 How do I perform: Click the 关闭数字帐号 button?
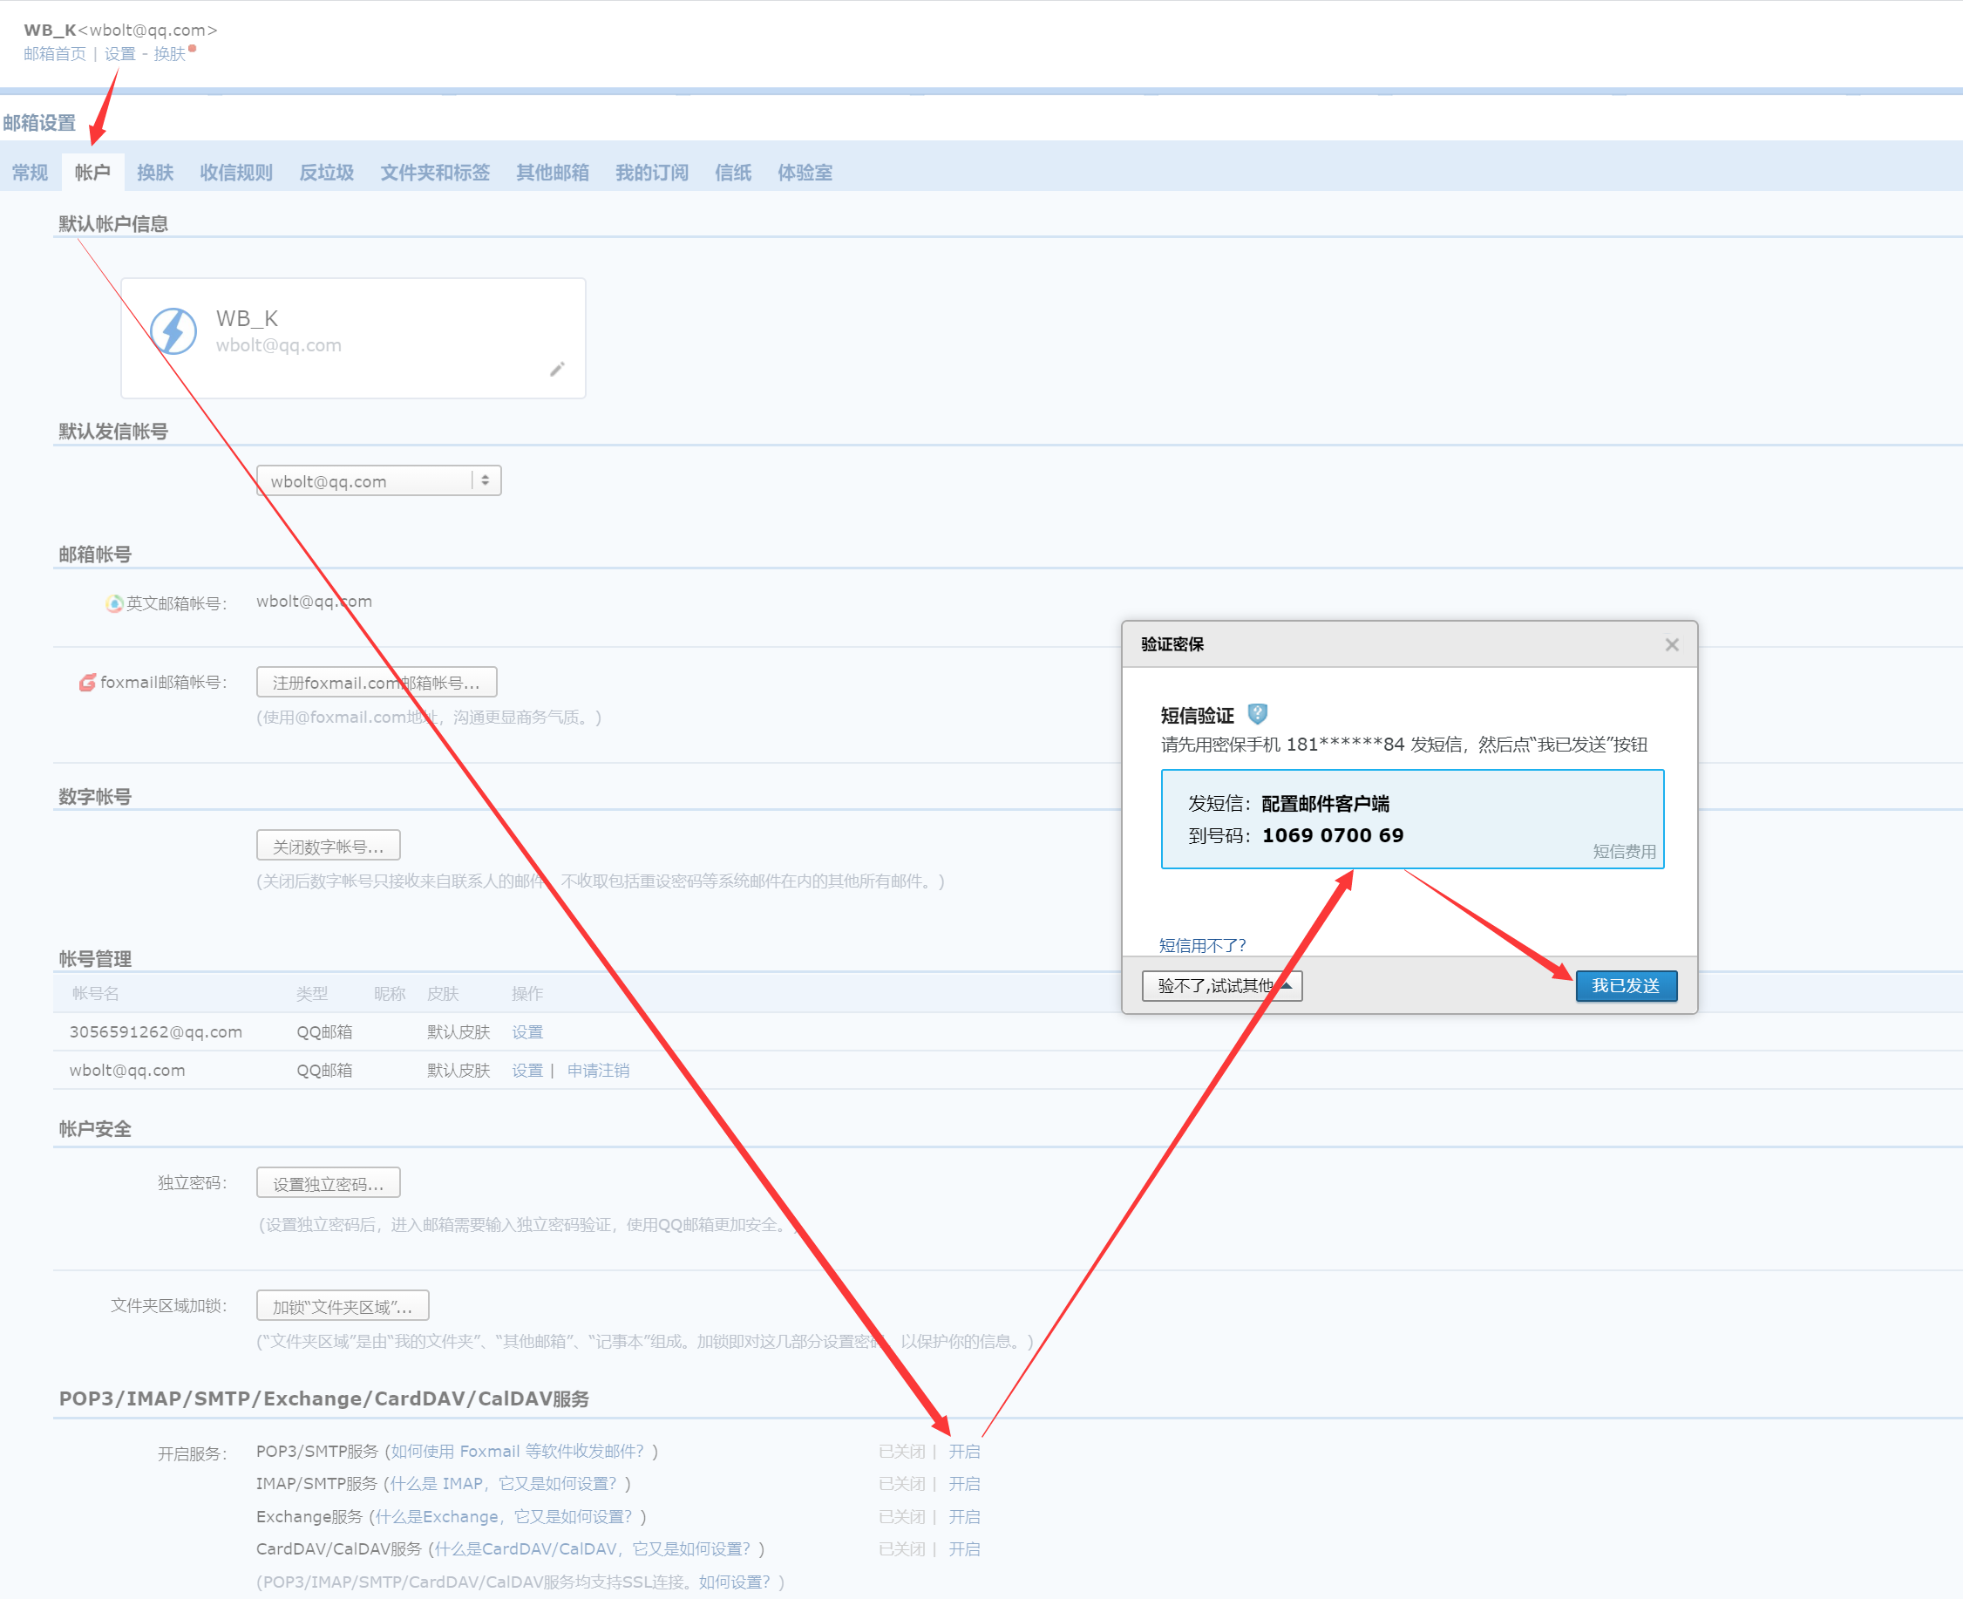pos(328,847)
